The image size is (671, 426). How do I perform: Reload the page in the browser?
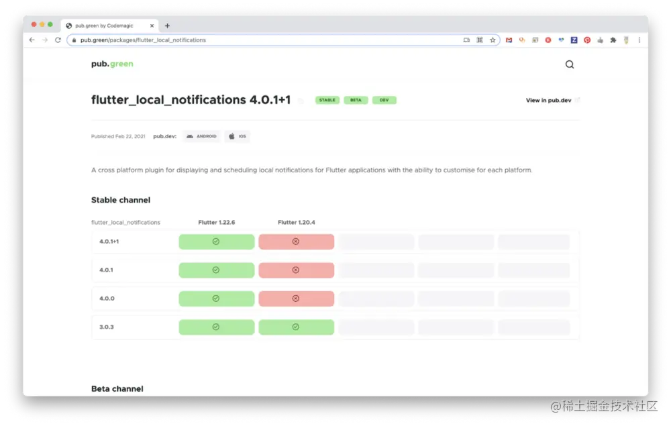pos(58,40)
